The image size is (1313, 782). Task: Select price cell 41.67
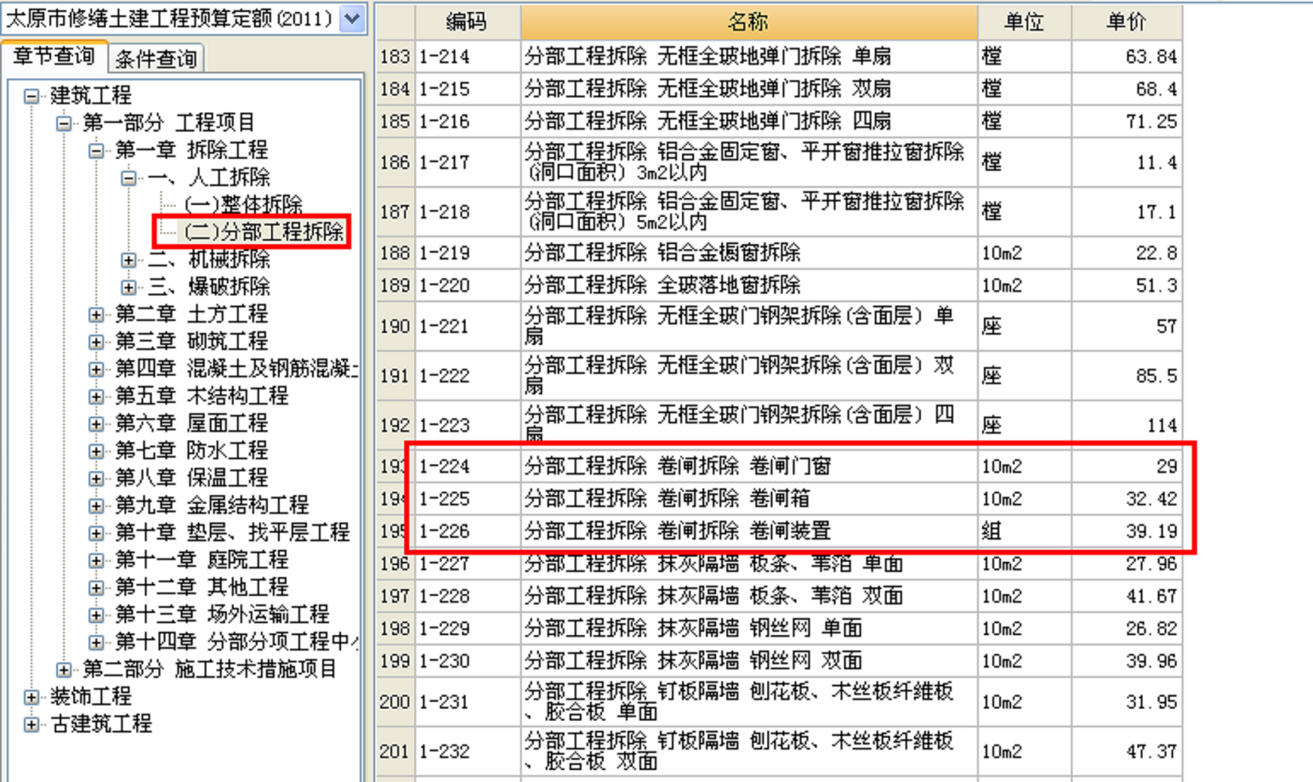pos(1127,596)
